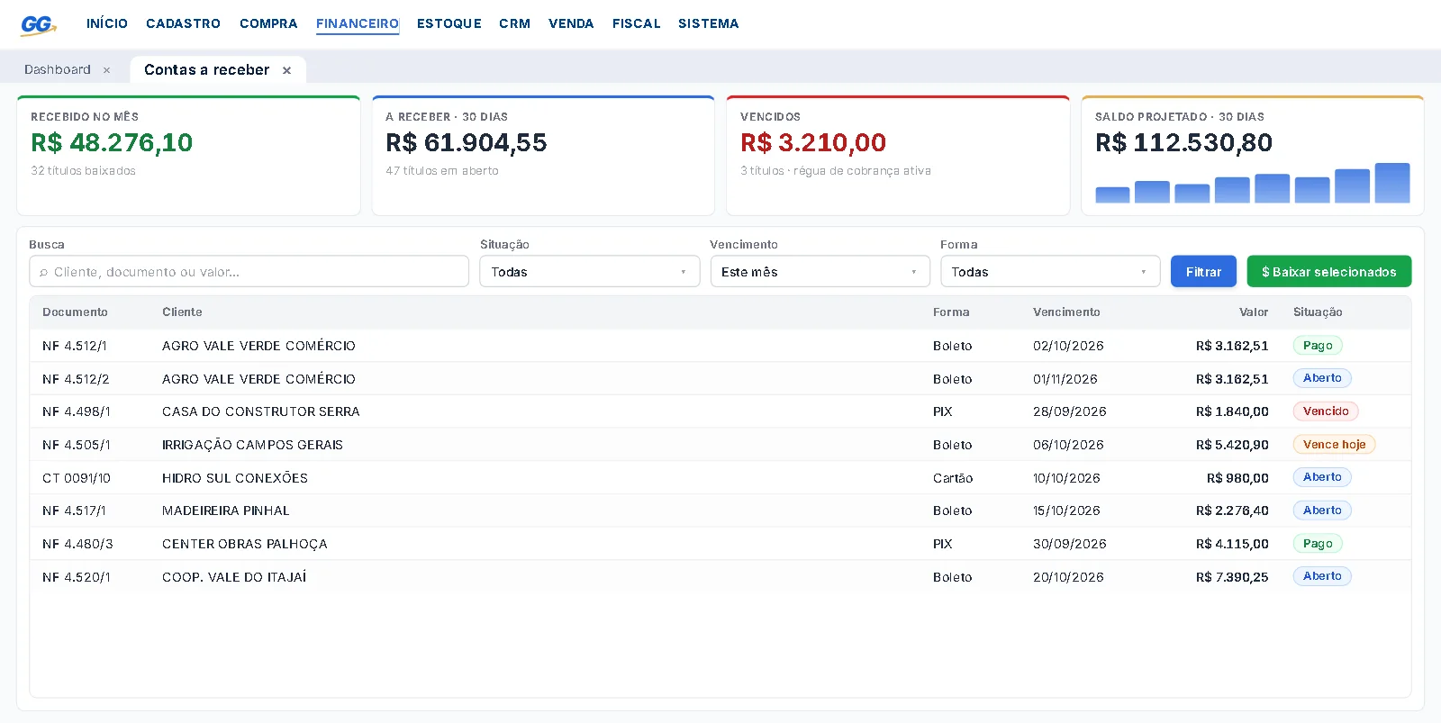
Task: Select the Contas a receber tab
Action: click(206, 70)
